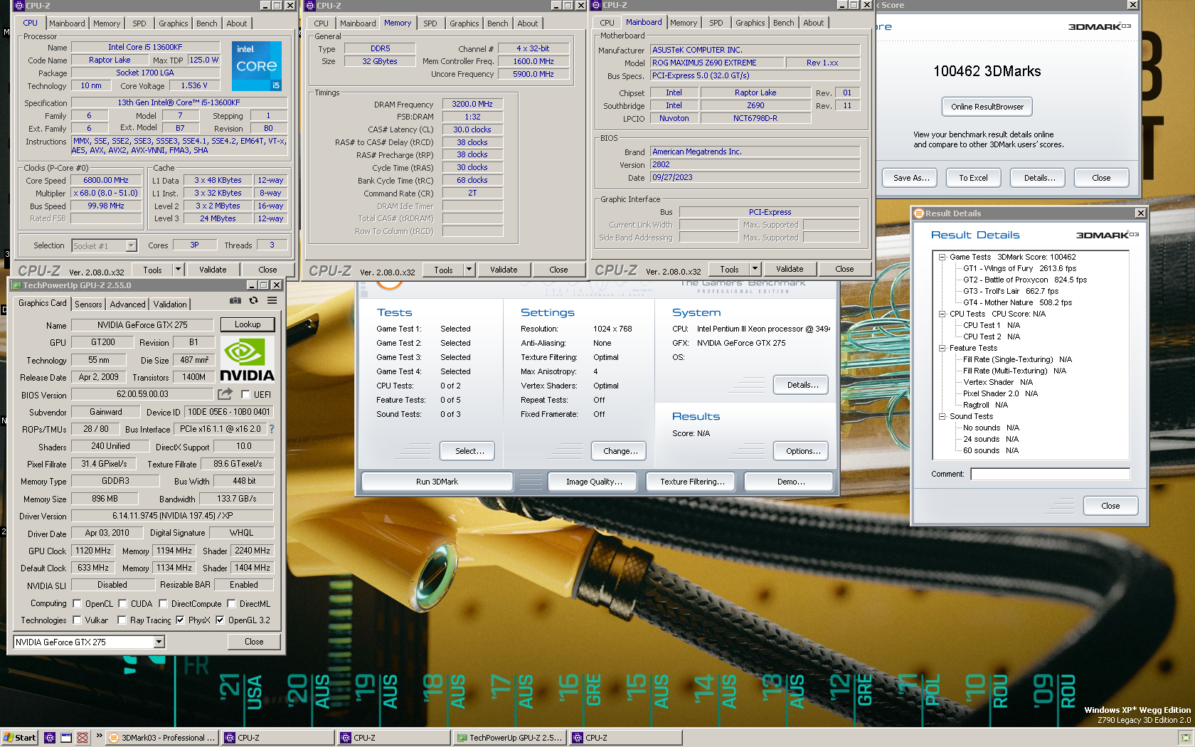Image resolution: width=1195 pixels, height=747 pixels.
Task: Toggle the Ray Tracing checkbox
Action: [x=122, y=620]
